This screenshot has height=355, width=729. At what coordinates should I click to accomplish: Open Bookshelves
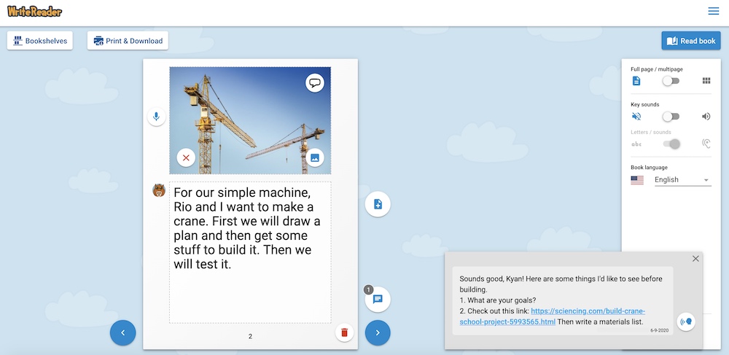(40, 40)
